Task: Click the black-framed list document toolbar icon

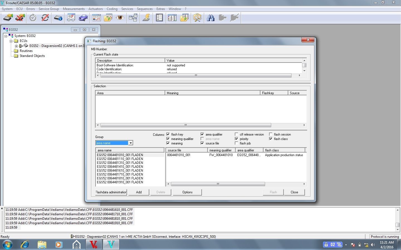Action: point(159,18)
